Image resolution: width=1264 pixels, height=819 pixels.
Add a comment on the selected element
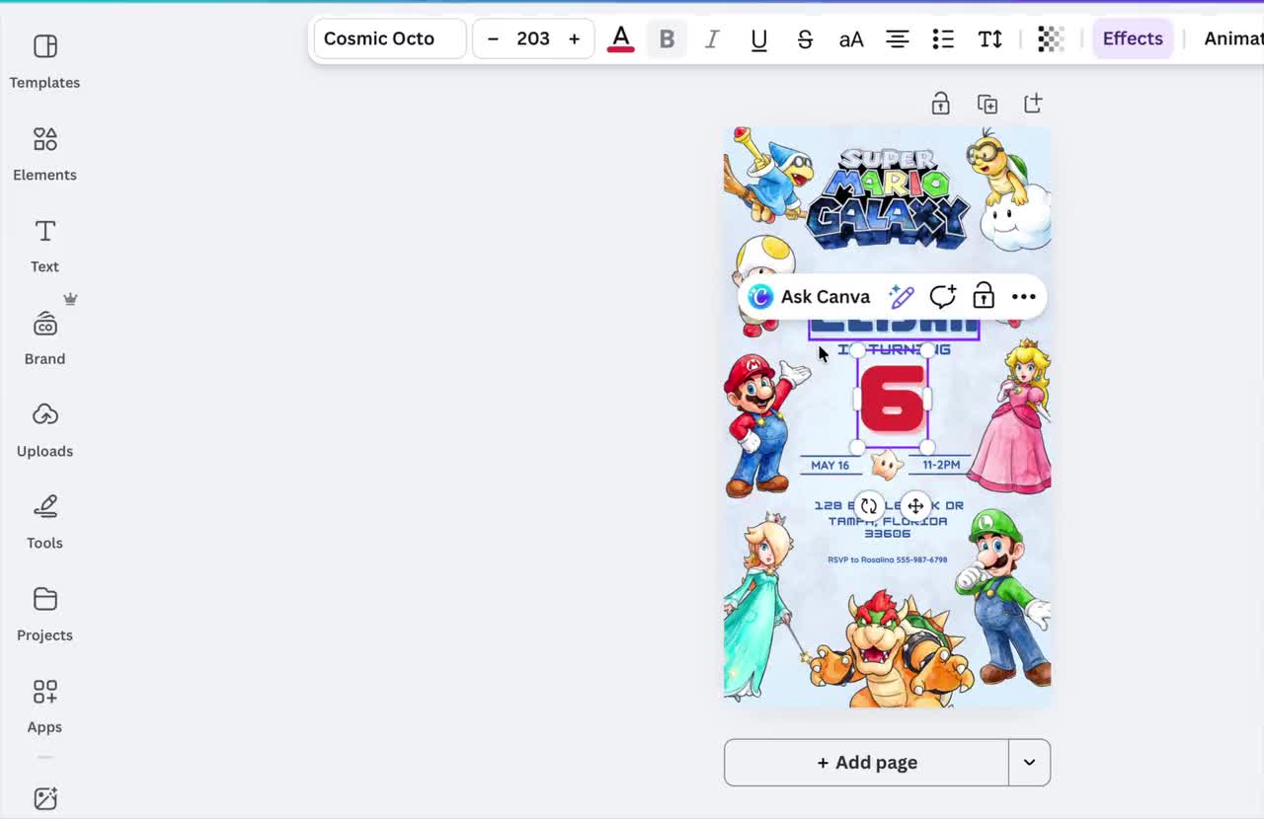(x=942, y=296)
